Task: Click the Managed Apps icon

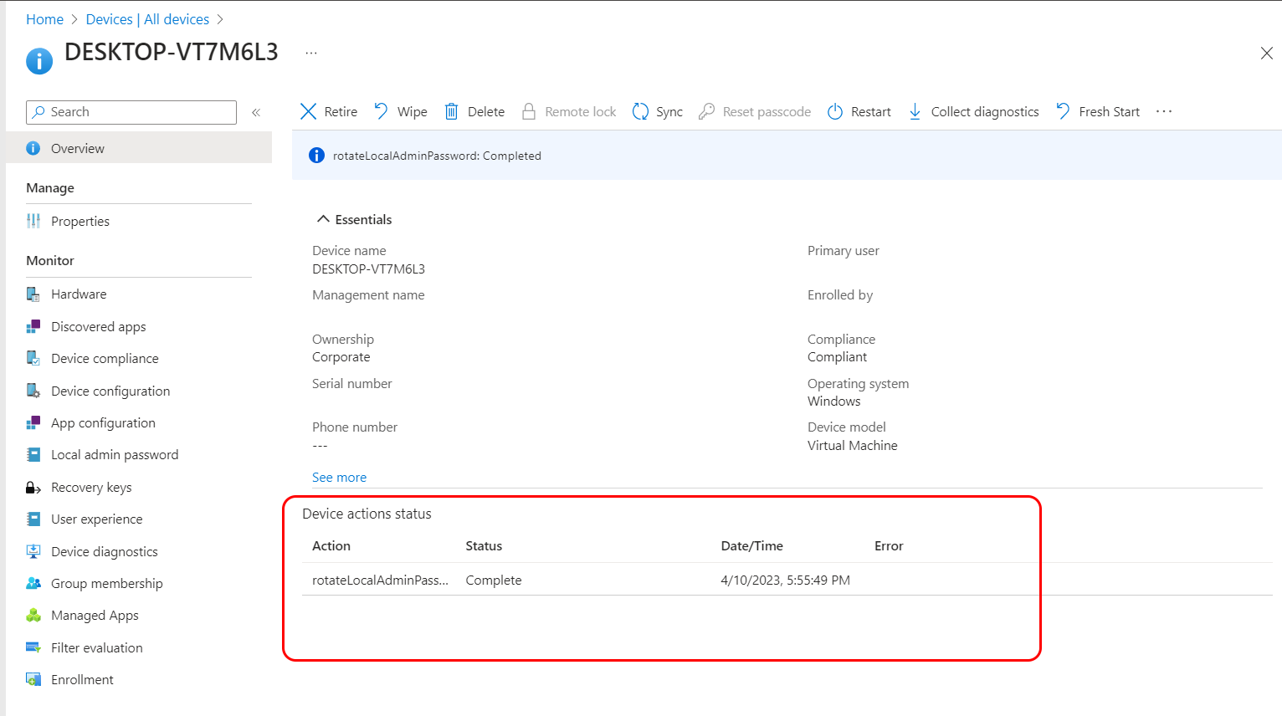Action: point(33,615)
